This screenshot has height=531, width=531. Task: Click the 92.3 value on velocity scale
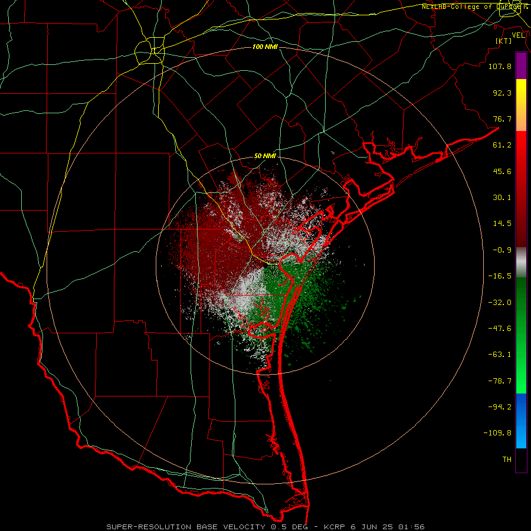click(x=502, y=93)
